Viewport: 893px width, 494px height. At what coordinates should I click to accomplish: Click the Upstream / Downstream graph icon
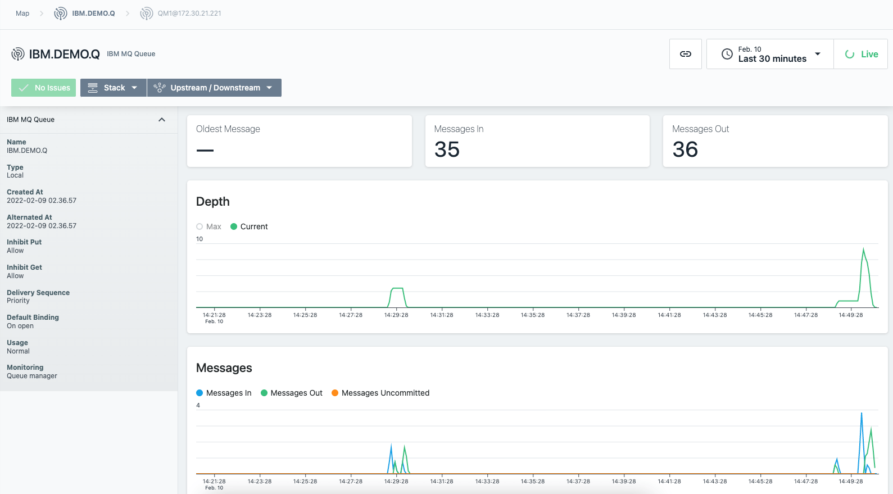coord(160,88)
